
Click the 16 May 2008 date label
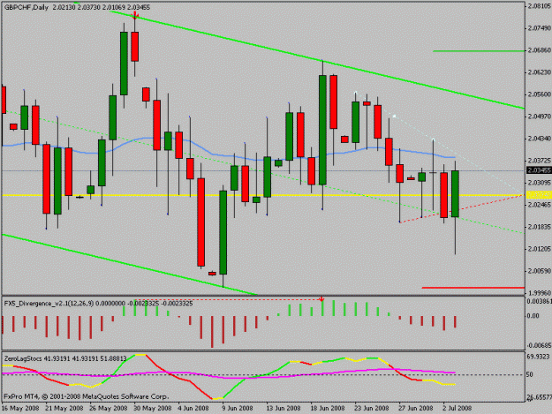(x=20, y=408)
